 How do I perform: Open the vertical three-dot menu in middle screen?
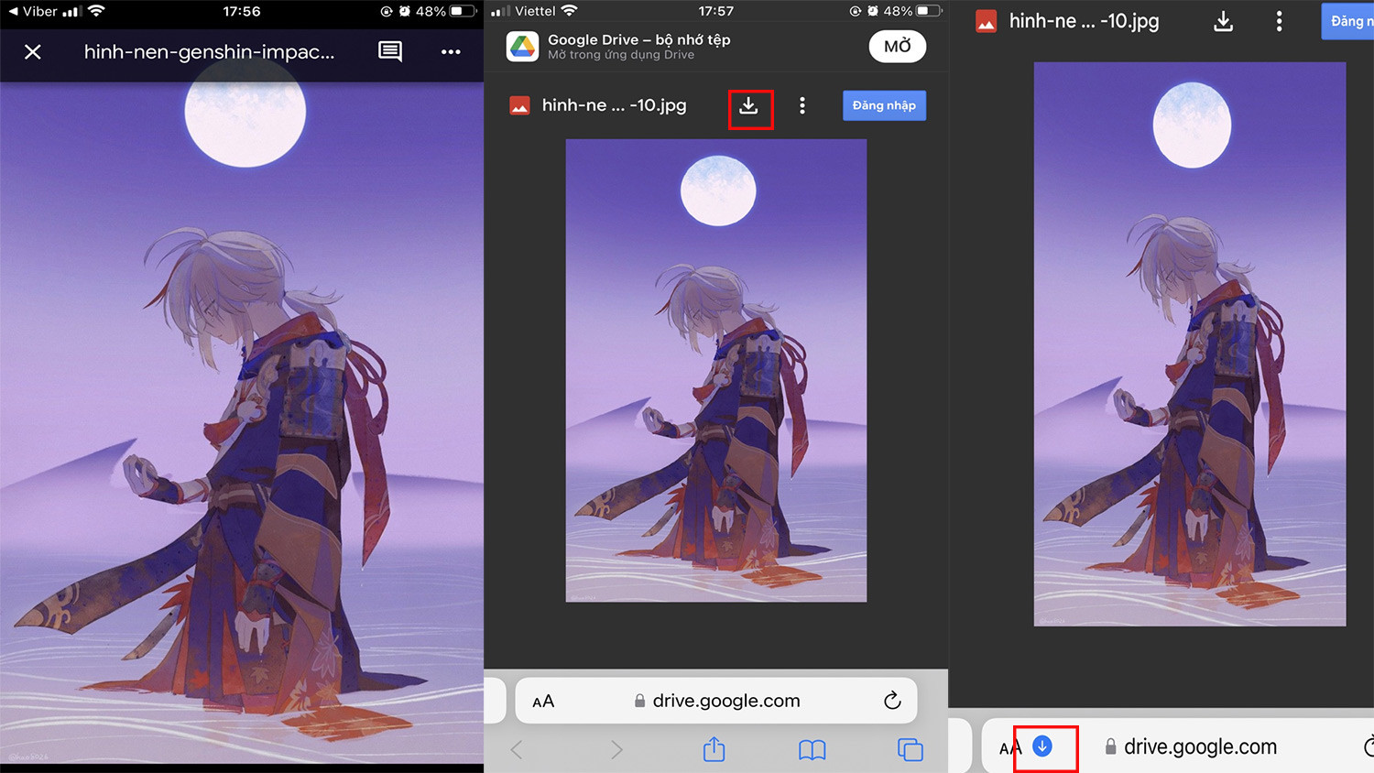802,106
